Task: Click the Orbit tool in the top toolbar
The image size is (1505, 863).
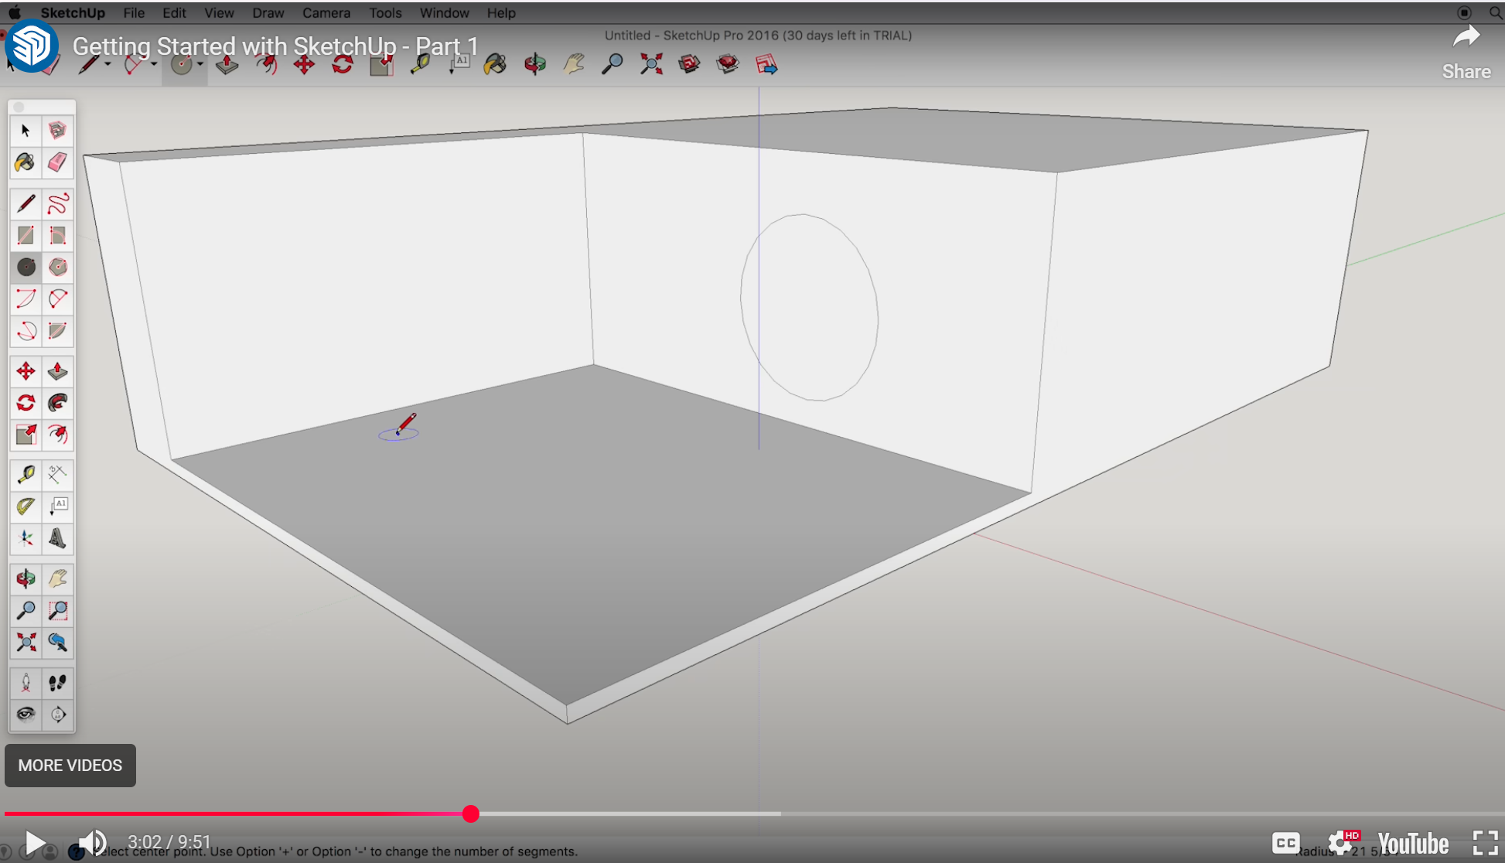Action: coord(534,64)
